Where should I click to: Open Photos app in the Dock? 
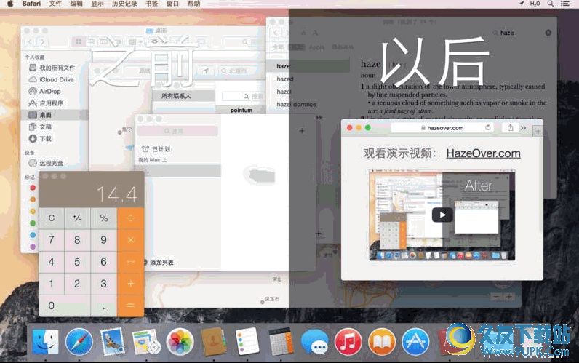[180, 342]
